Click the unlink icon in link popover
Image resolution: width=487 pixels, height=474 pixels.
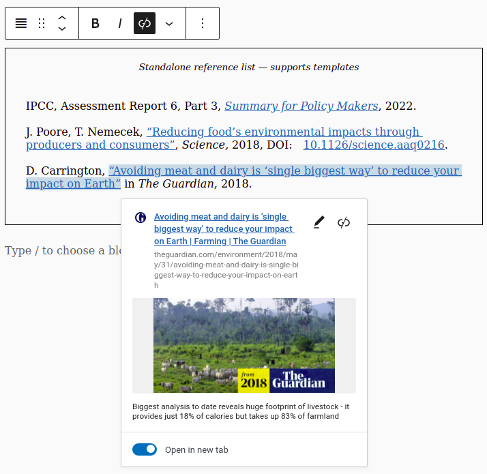click(344, 222)
